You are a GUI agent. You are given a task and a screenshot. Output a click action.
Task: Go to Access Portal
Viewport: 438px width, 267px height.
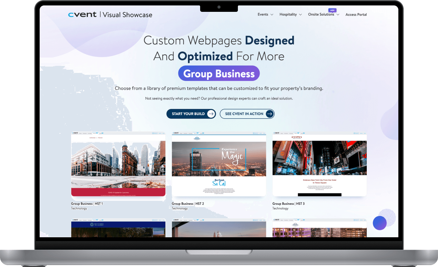(x=356, y=15)
